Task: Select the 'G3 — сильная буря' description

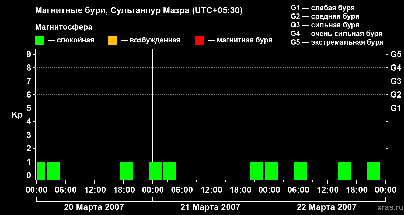Action: (325, 25)
